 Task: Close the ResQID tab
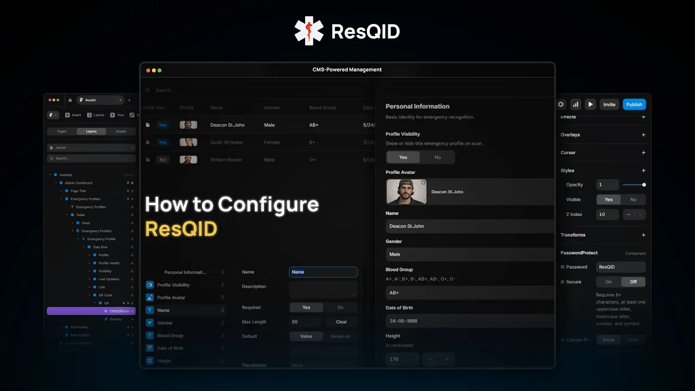[x=121, y=100]
